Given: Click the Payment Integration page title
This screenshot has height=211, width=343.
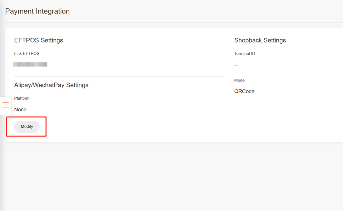Looking at the screenshot, I should pos(38,11).
